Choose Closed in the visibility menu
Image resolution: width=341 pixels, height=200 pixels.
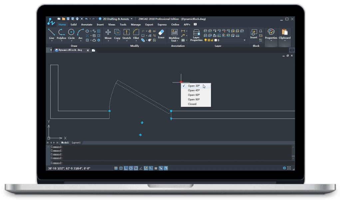192,104
